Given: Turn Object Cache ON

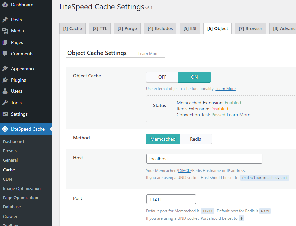Looking at the screenshot, I should coord(194,77).
